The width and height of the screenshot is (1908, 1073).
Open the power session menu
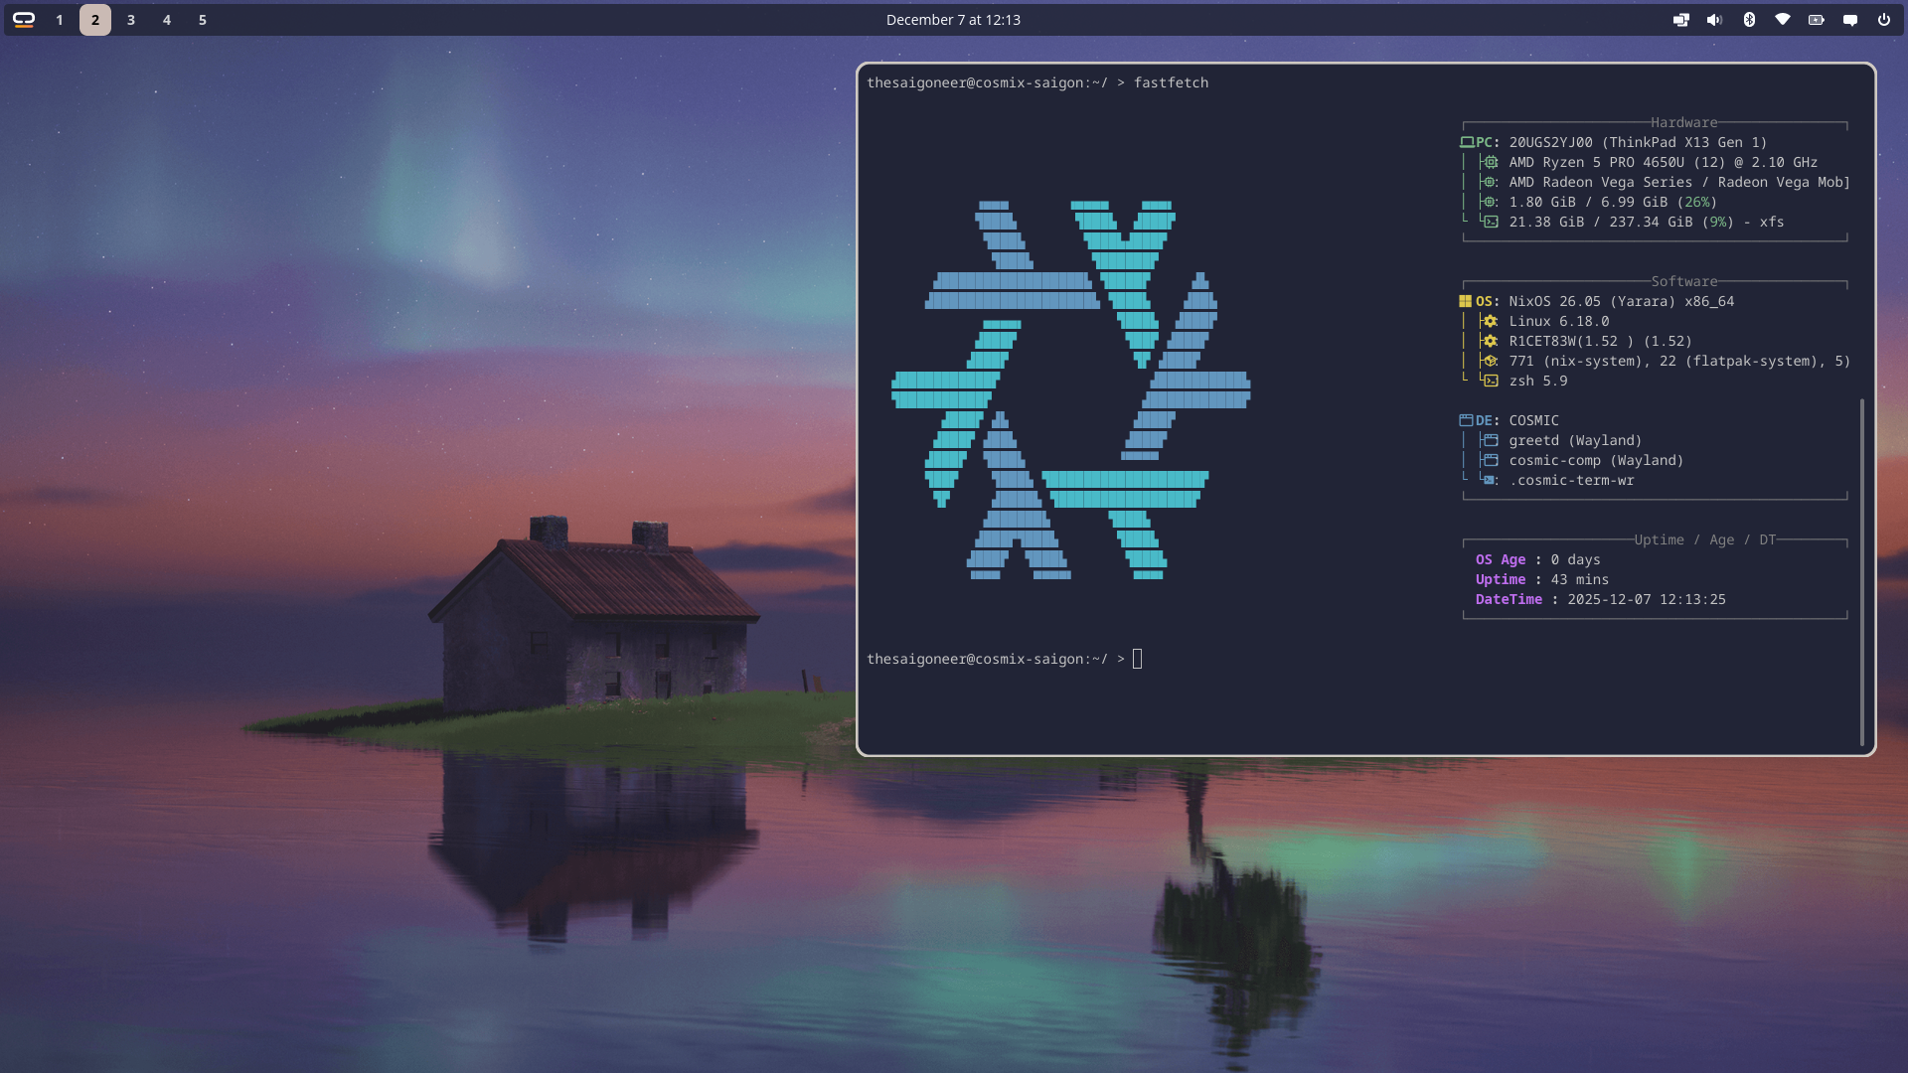click(x=1884, y=20)
